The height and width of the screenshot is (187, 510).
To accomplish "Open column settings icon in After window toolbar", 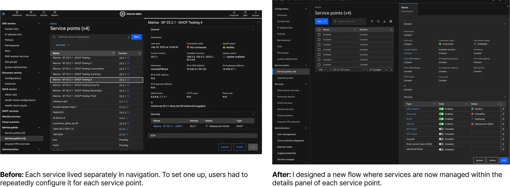I will [391, 21].
